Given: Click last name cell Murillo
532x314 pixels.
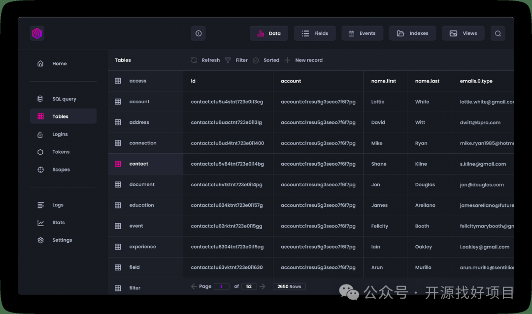Looking at the screenshot, I should 423,267.
